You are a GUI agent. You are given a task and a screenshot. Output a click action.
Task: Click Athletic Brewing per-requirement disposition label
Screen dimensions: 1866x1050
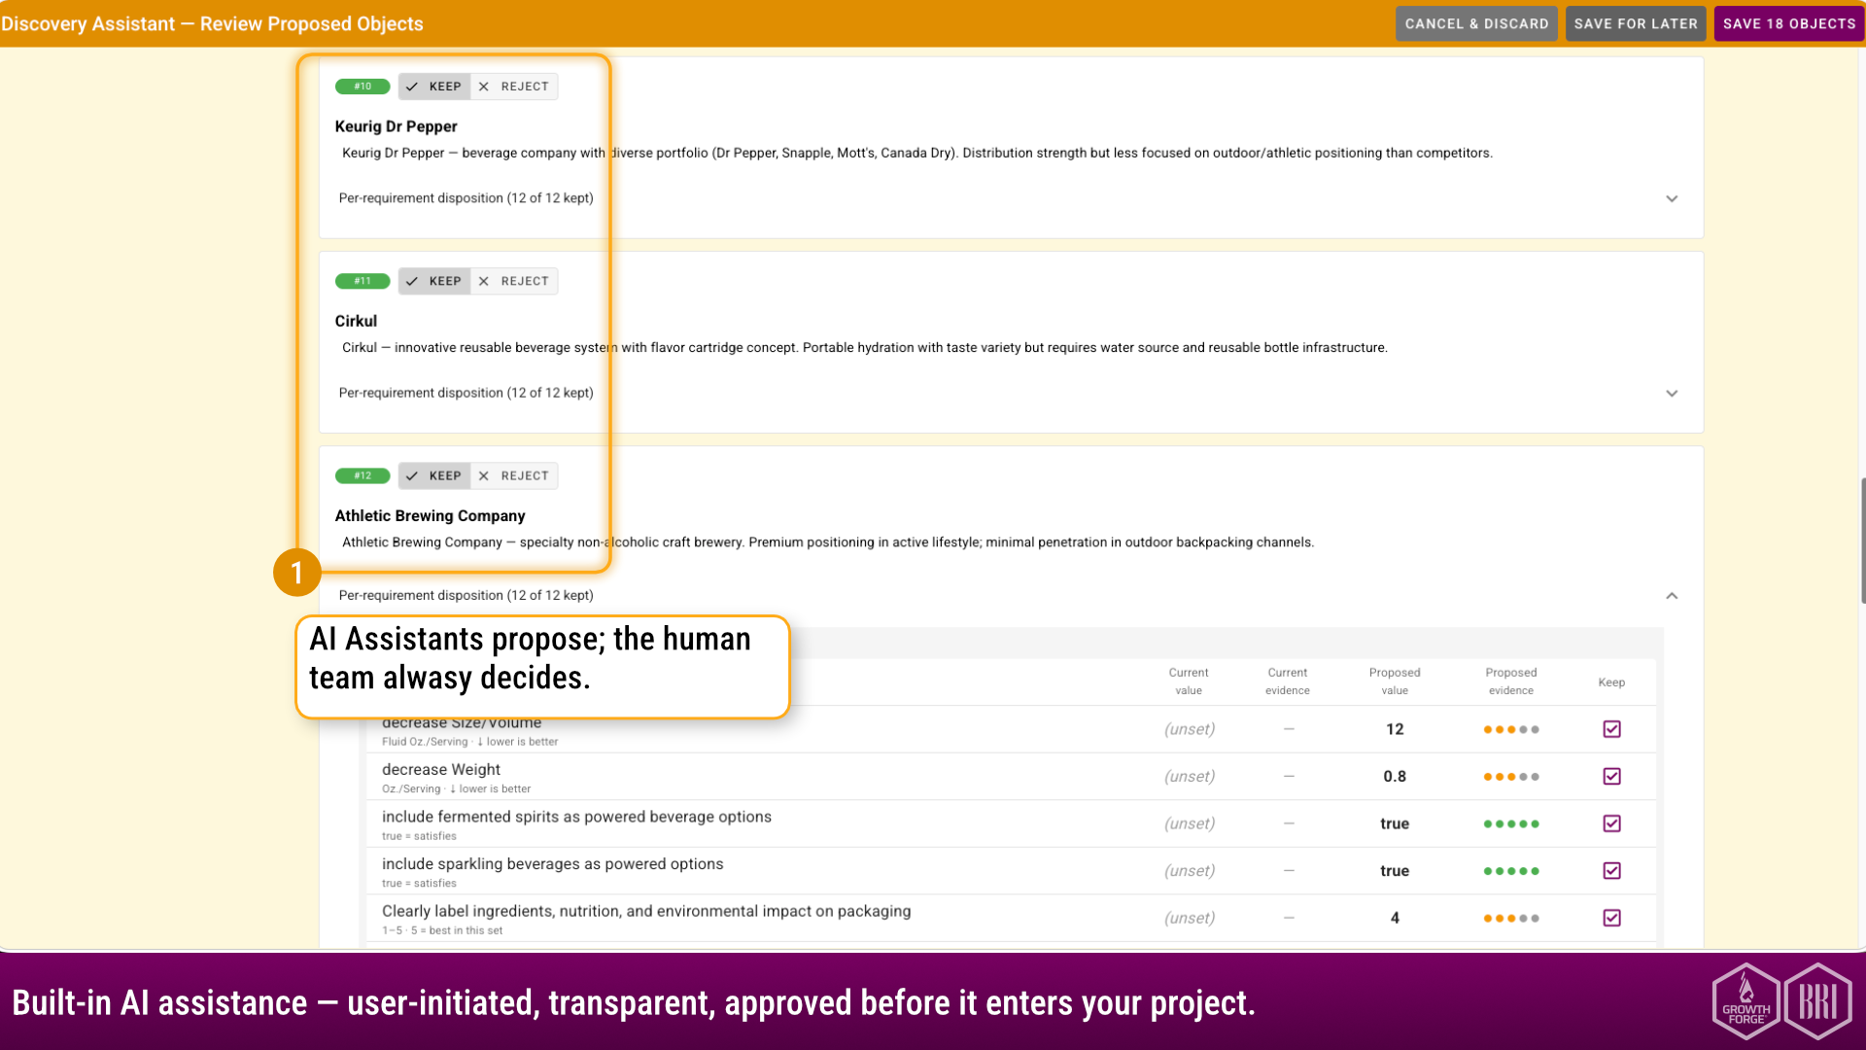pyautogui.click(x=466, y=595)
